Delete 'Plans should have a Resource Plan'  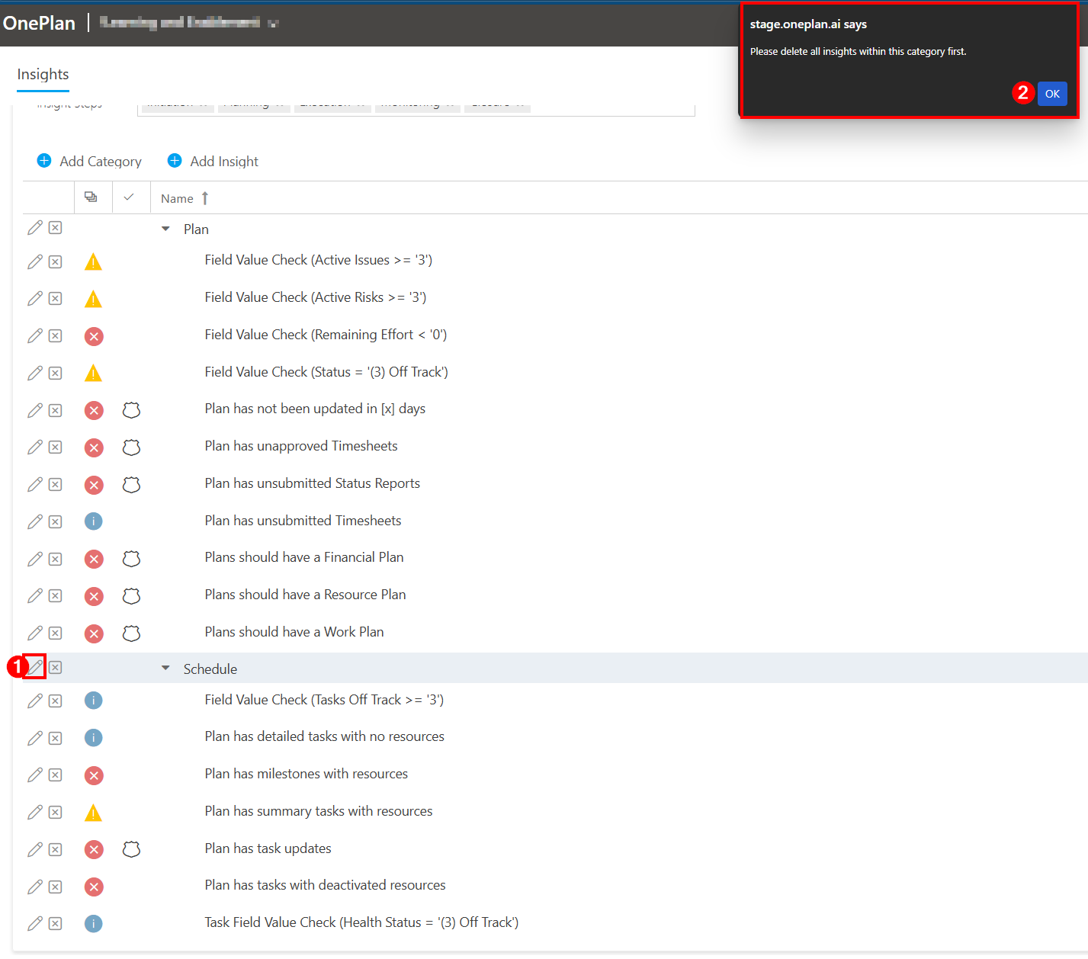(56, 596)
